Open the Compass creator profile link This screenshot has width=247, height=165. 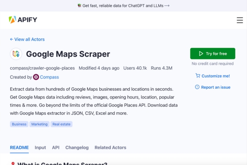[x=49, y=77]
